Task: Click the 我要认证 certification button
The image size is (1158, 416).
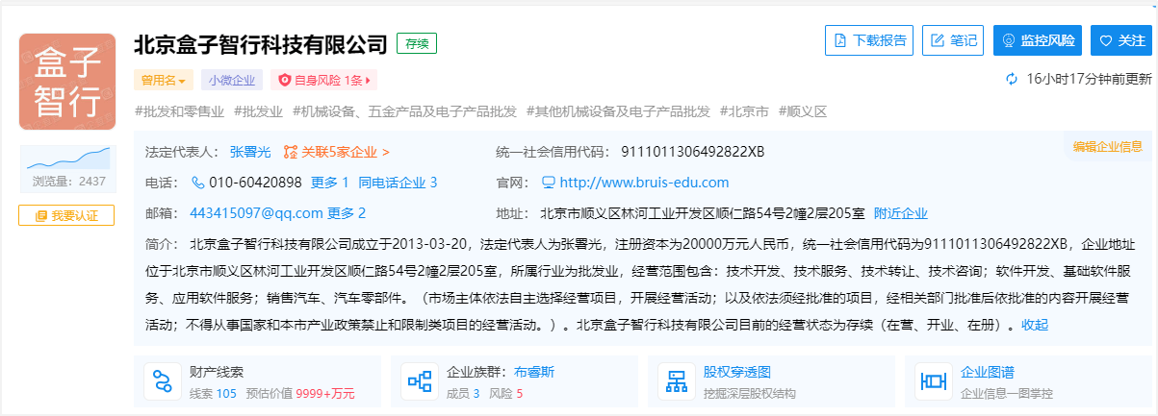Action: pos(66,216)
